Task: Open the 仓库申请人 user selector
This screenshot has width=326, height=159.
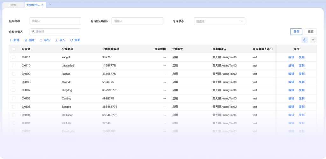Action: point(55,32)
